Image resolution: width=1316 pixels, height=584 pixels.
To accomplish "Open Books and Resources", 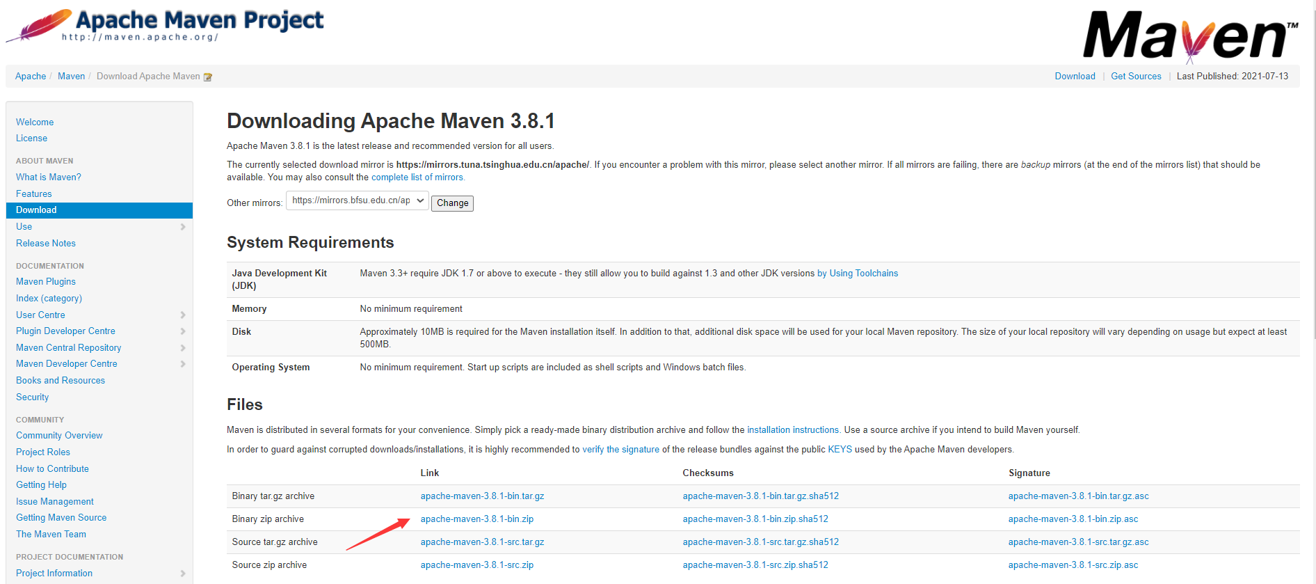I will [x=61, y=381].
